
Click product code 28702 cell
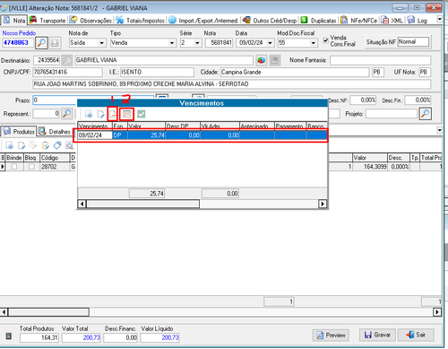[55, 167]
